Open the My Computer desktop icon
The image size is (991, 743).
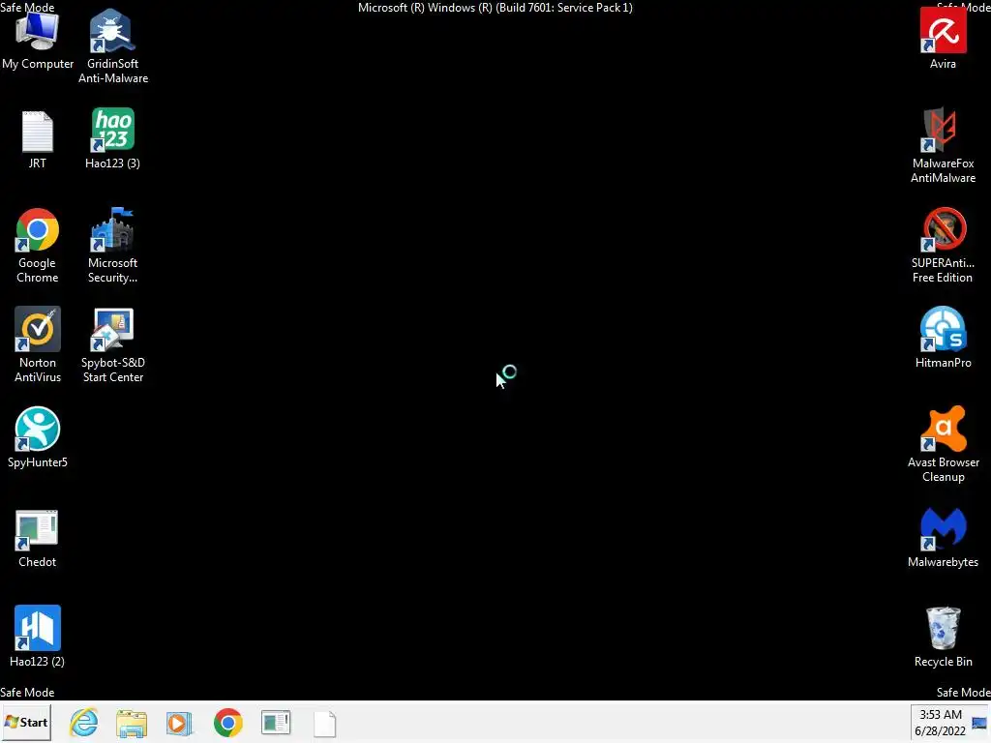[38, 41]
